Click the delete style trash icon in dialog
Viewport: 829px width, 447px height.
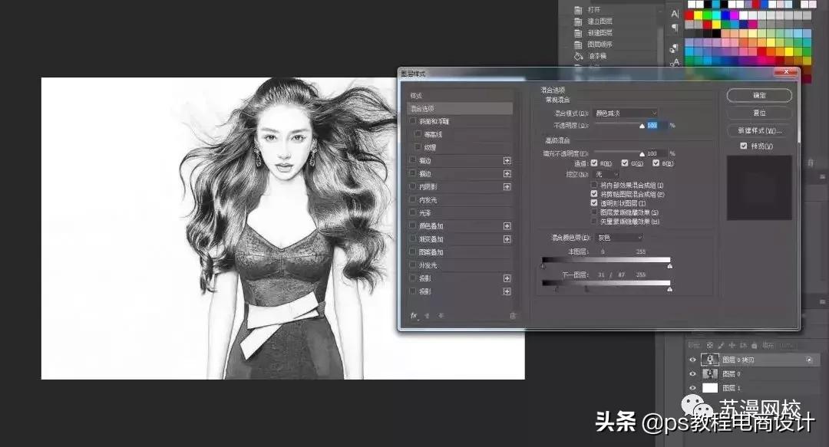click(x=513, y=315)
